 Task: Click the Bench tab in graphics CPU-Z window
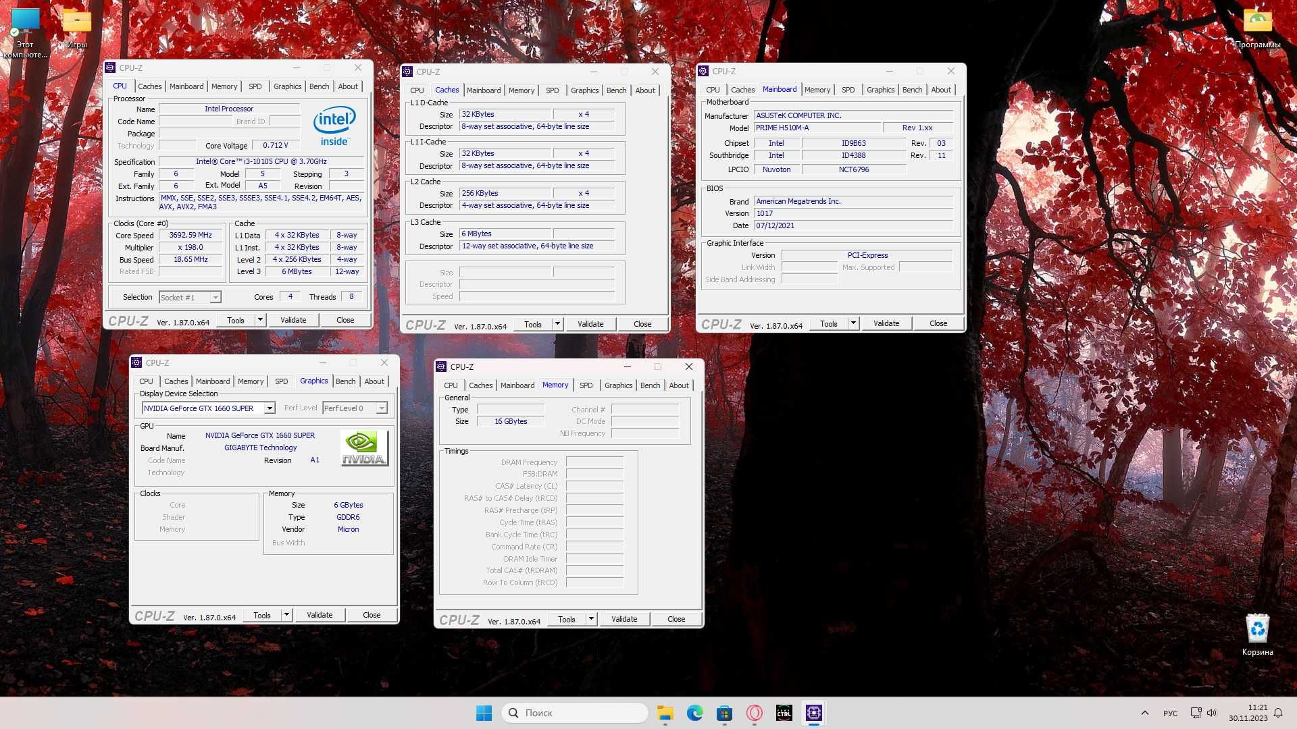346,381
